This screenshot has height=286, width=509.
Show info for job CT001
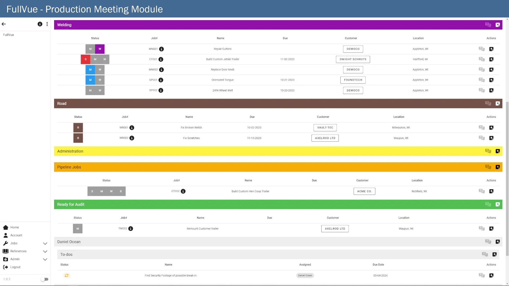(x=161, y=59)
